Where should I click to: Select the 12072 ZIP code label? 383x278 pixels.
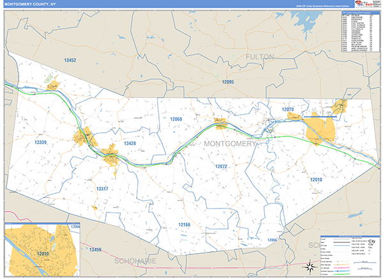click(x=221, y=166)
